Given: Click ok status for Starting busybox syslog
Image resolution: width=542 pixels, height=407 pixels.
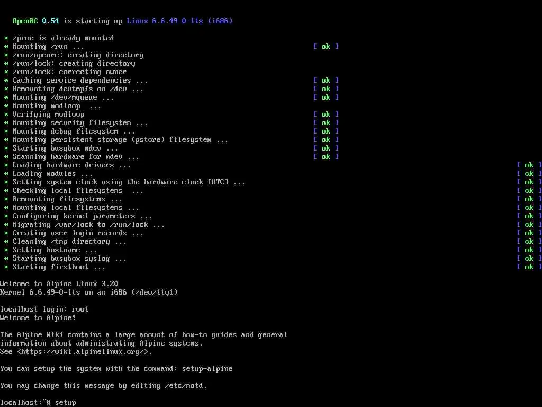Looking at the screenshot, I should tap(529, 259).
